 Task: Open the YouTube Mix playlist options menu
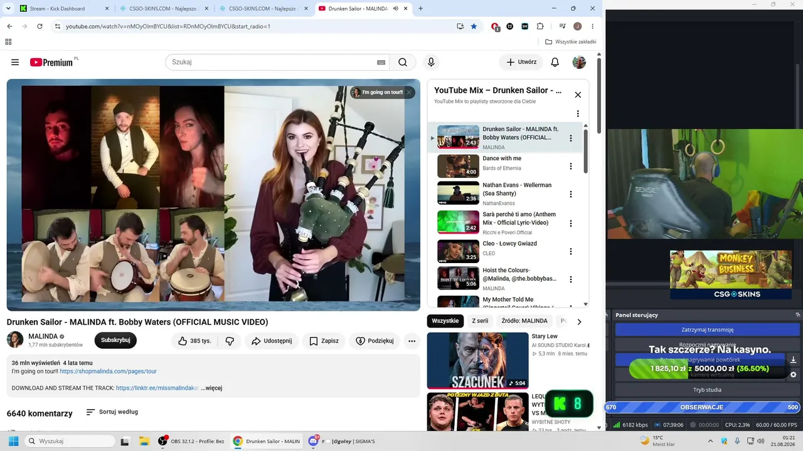(x=578, y=113)
